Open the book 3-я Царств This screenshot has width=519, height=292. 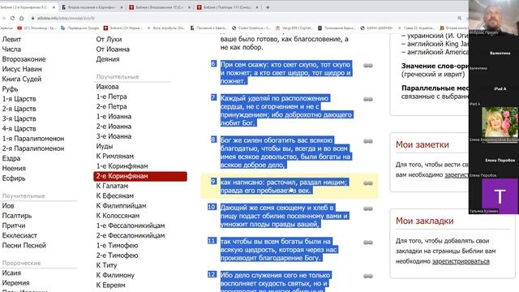[x=19, y=118]
